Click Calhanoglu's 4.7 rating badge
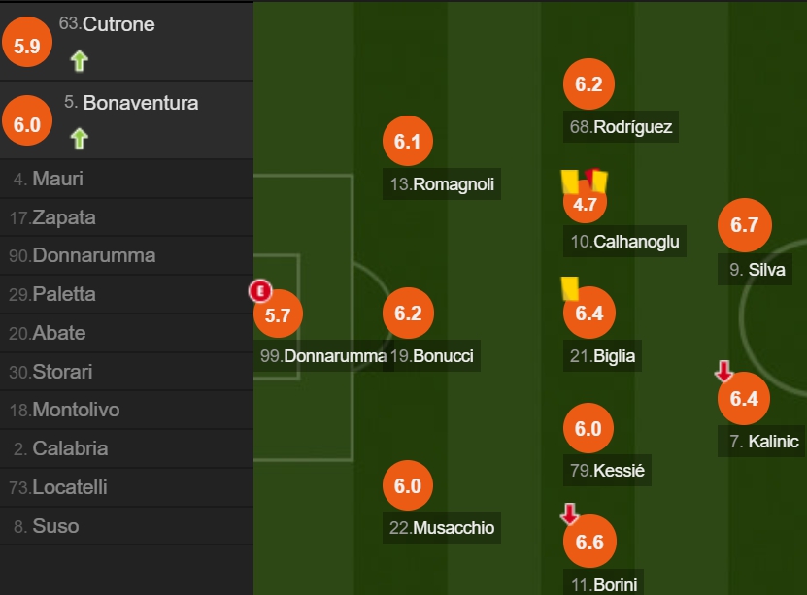The width and height of the screenshot is (807, 595). [x=586, y=203]
